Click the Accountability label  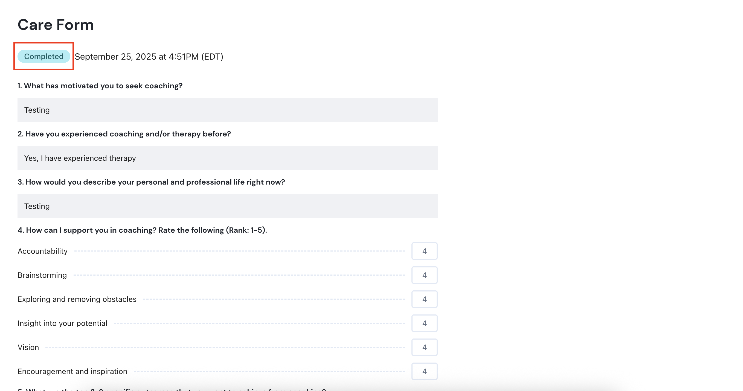click(42, 251)
